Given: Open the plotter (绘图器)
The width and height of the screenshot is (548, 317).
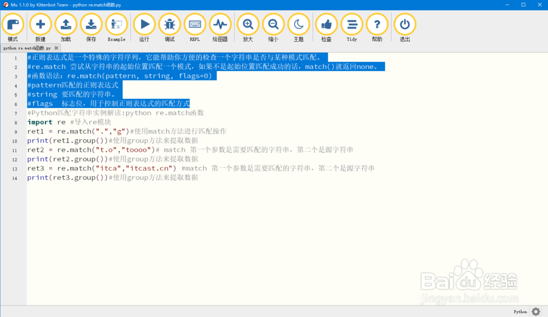Looking at the screenshot, I should 220,27.
